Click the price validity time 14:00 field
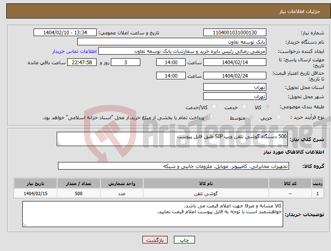The image size is (331, 251). [171, 76]
